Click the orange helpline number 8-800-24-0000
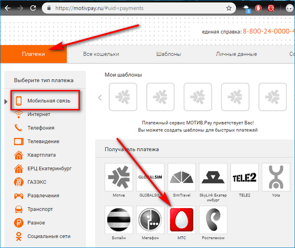Viewport: 295px width, 248px height. click(269, 31)
